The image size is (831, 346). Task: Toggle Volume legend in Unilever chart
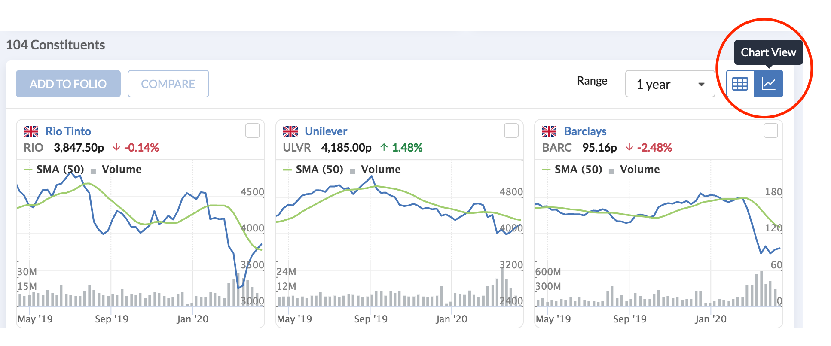(x=376, y=170)
